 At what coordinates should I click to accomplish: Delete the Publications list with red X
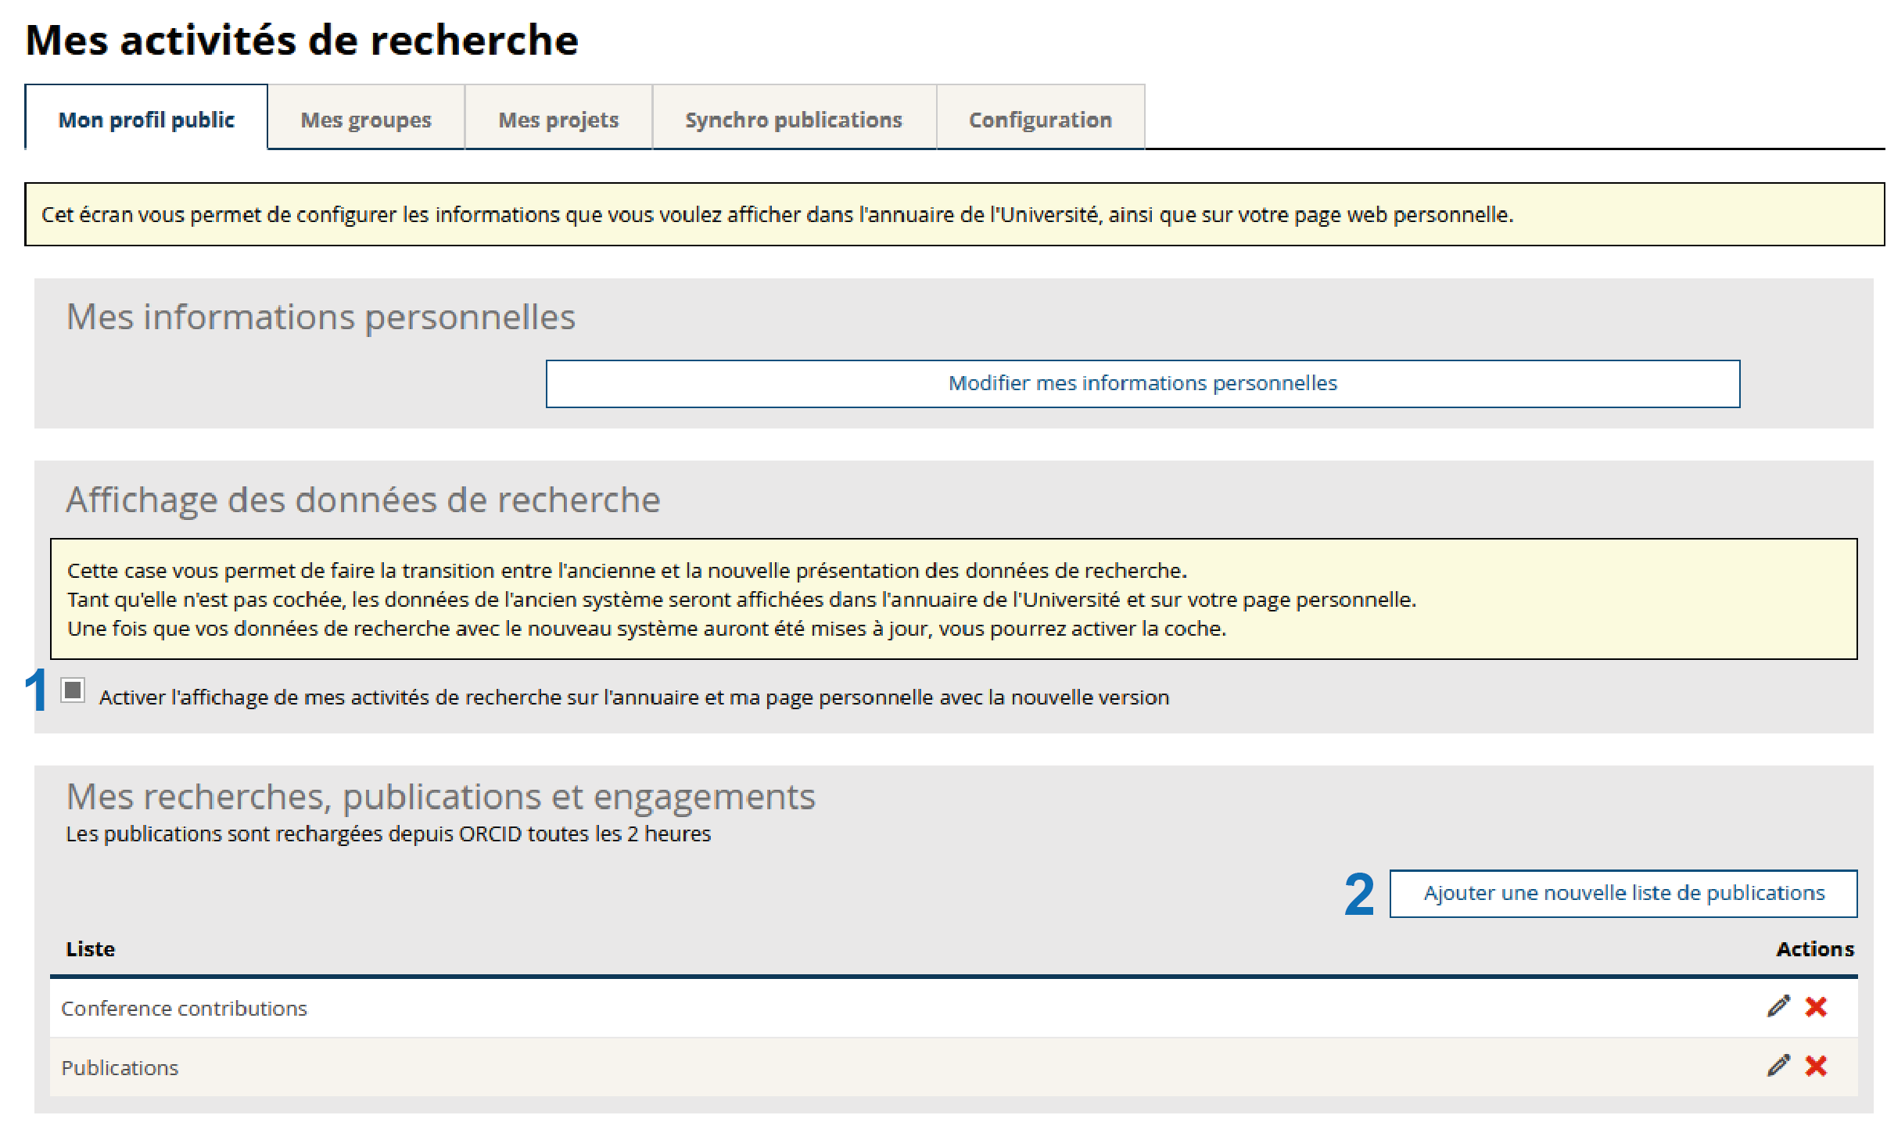[x=1816, y=1066]
